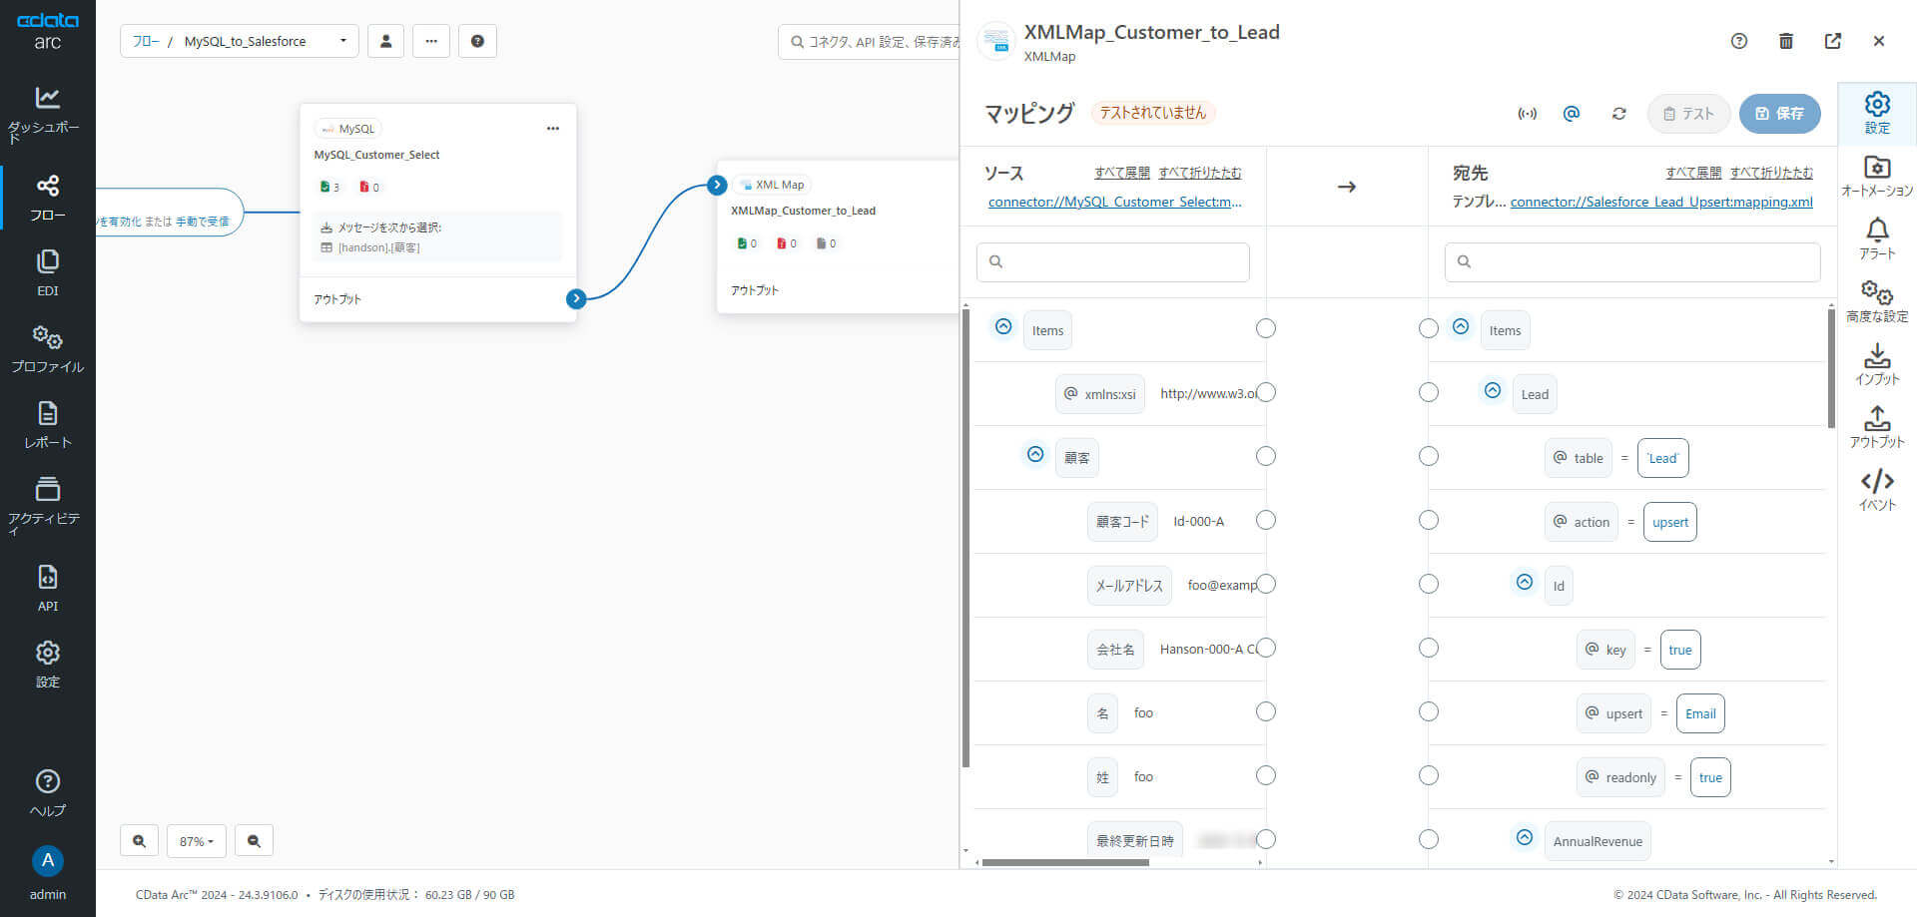Click the source search input field
This screenshot has height=917, width=1917.
[x=1113, y=261]
